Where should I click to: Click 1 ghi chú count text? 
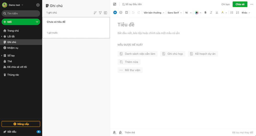coord(52,13)
